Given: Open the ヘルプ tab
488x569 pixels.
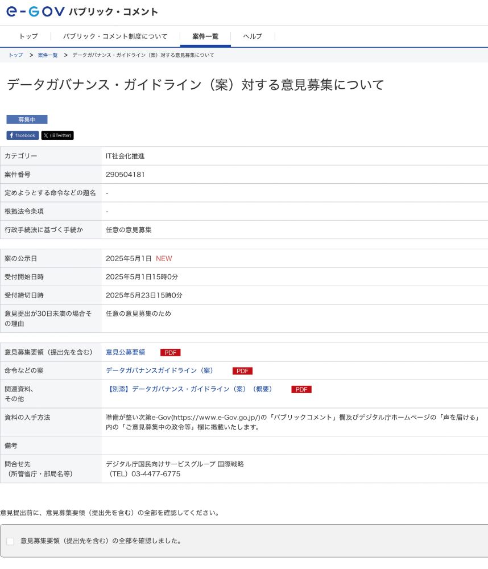Looking at the screenshot, I should point(251,36).
